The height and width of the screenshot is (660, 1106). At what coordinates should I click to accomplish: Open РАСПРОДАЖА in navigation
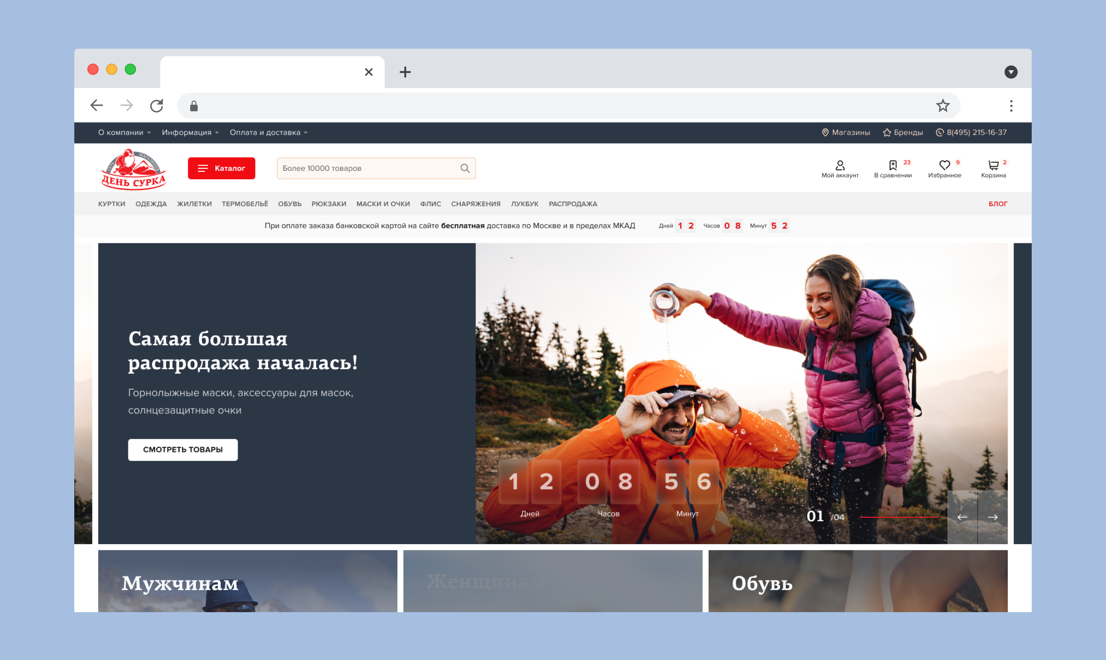click(x=573, y=204)
